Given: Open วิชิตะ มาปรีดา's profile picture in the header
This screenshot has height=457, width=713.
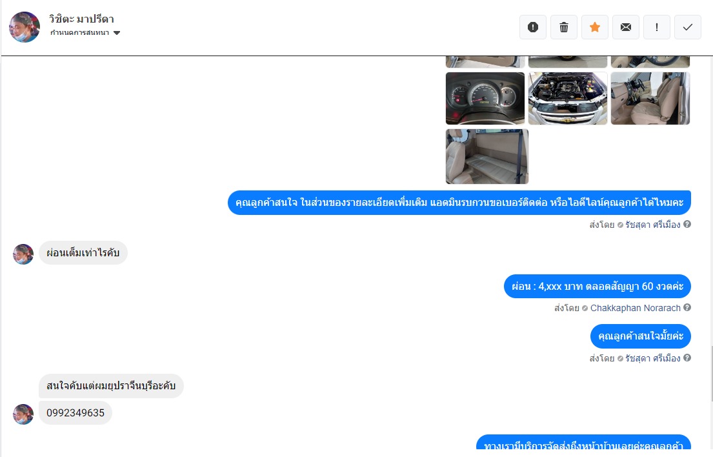Looking at the screenshot, I should coord(25,27).
